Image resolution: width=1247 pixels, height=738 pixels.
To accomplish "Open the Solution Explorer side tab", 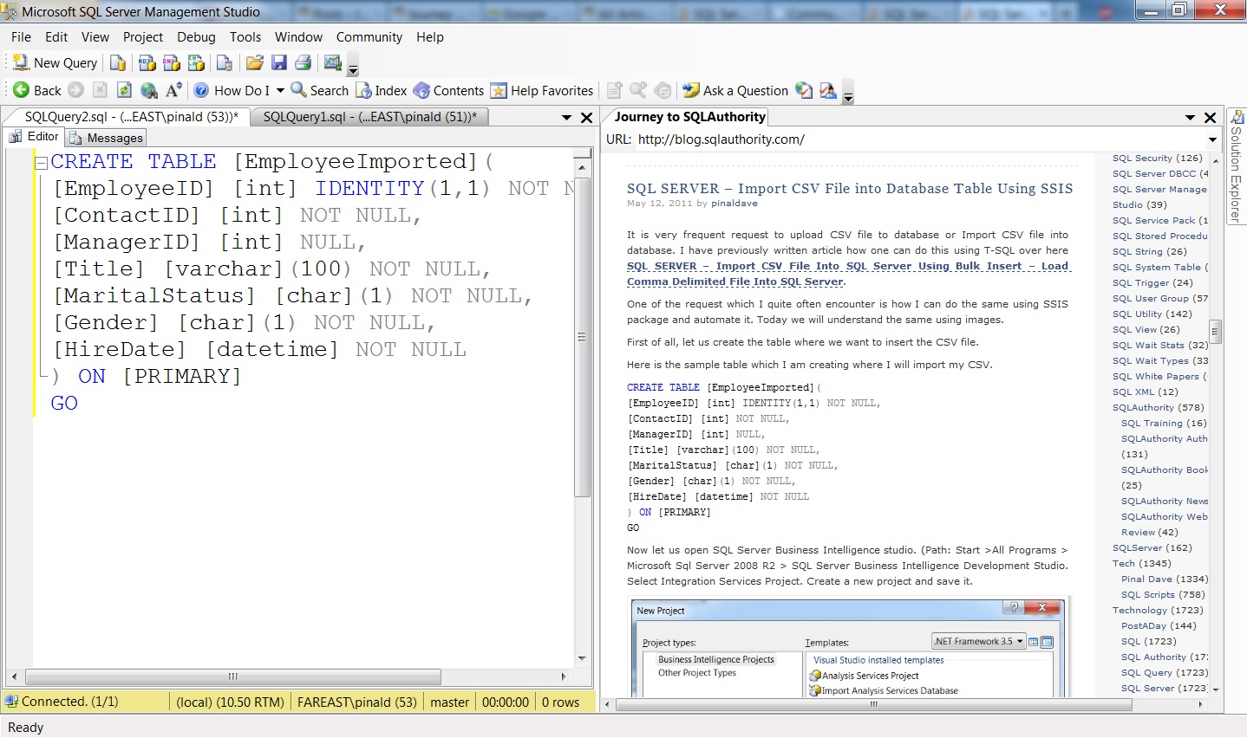I will [1237, 167].
